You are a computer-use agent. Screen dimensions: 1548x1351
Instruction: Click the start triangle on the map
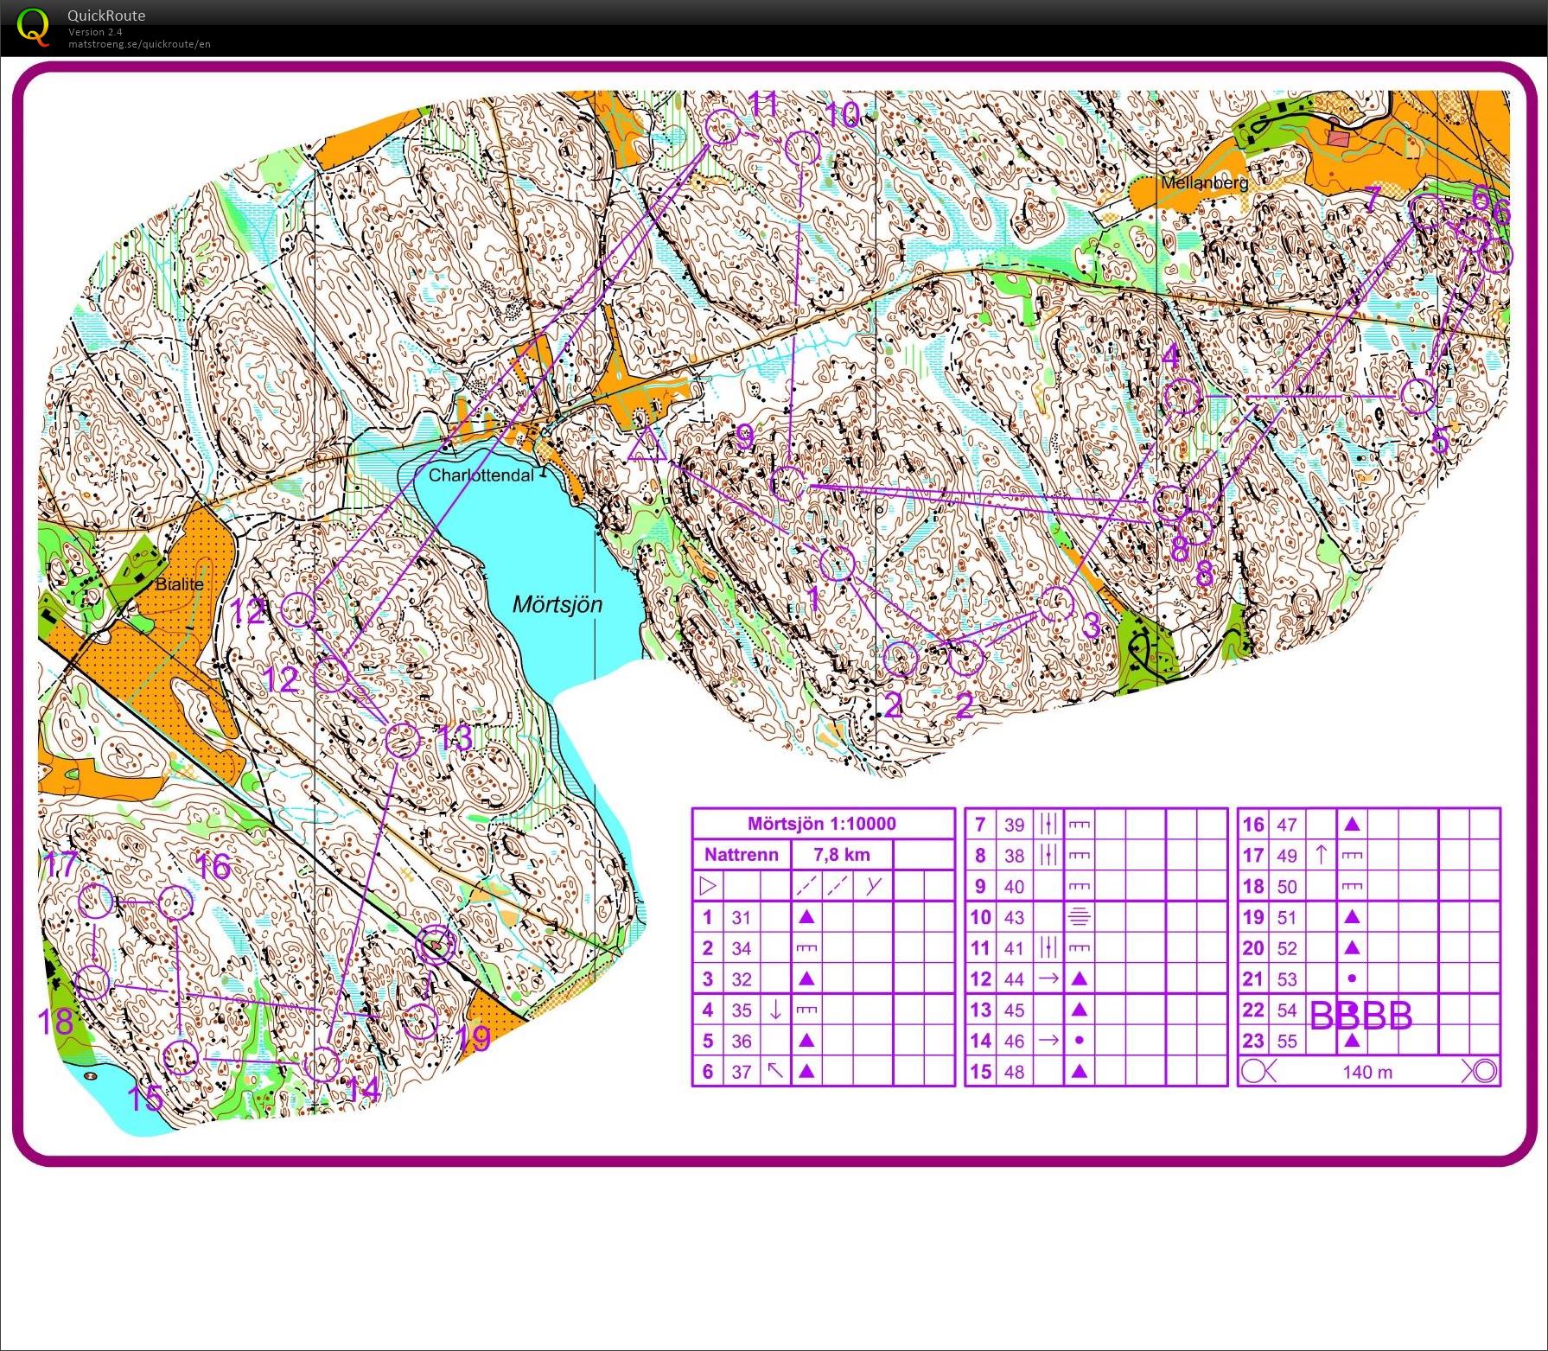click(x=646, y=446)
